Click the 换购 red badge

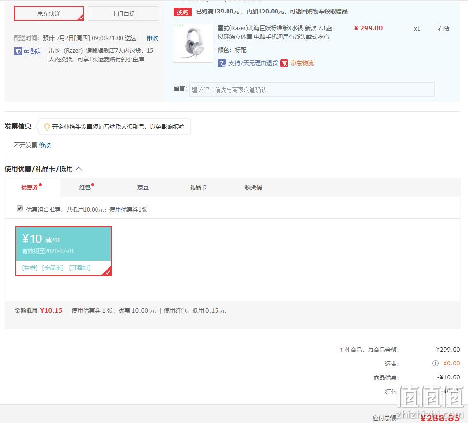[x=182, y=12]
